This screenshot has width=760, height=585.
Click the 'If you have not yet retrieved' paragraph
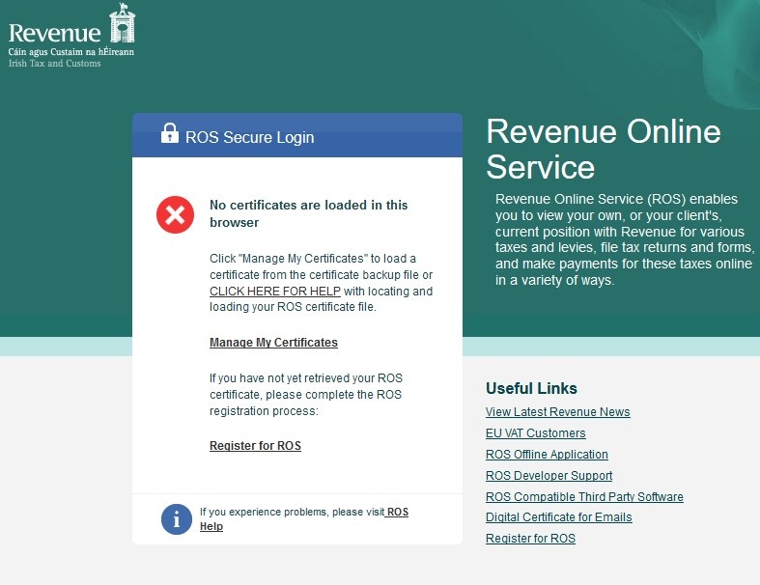[x=306, y=395]
